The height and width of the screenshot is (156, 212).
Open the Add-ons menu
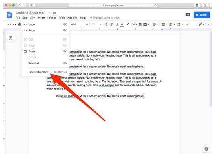coord(72,18)
